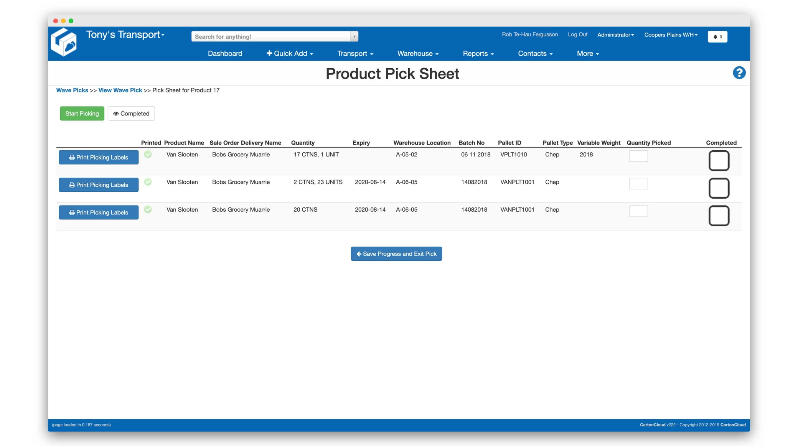This screenshot has width=798, height=446.
Task: Open the Reports menu
Action: tap(478, 54)
